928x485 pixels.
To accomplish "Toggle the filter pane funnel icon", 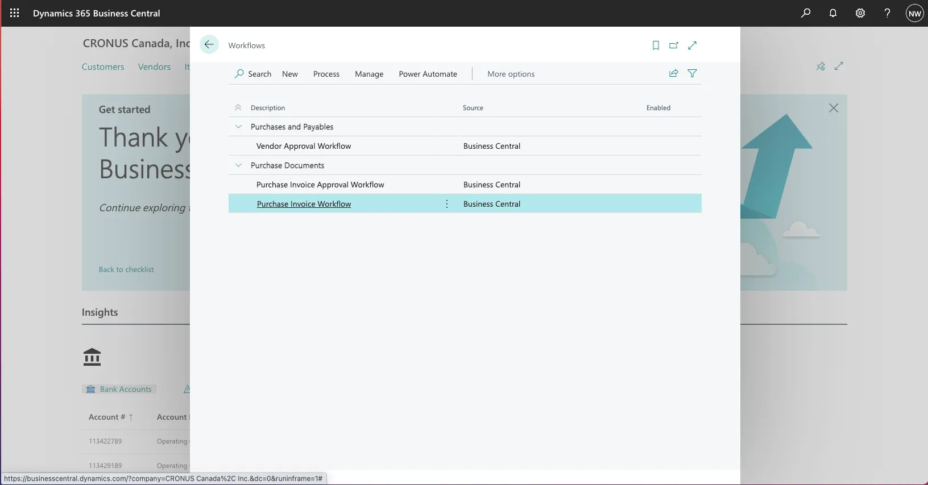I will (x=693, y=73).
